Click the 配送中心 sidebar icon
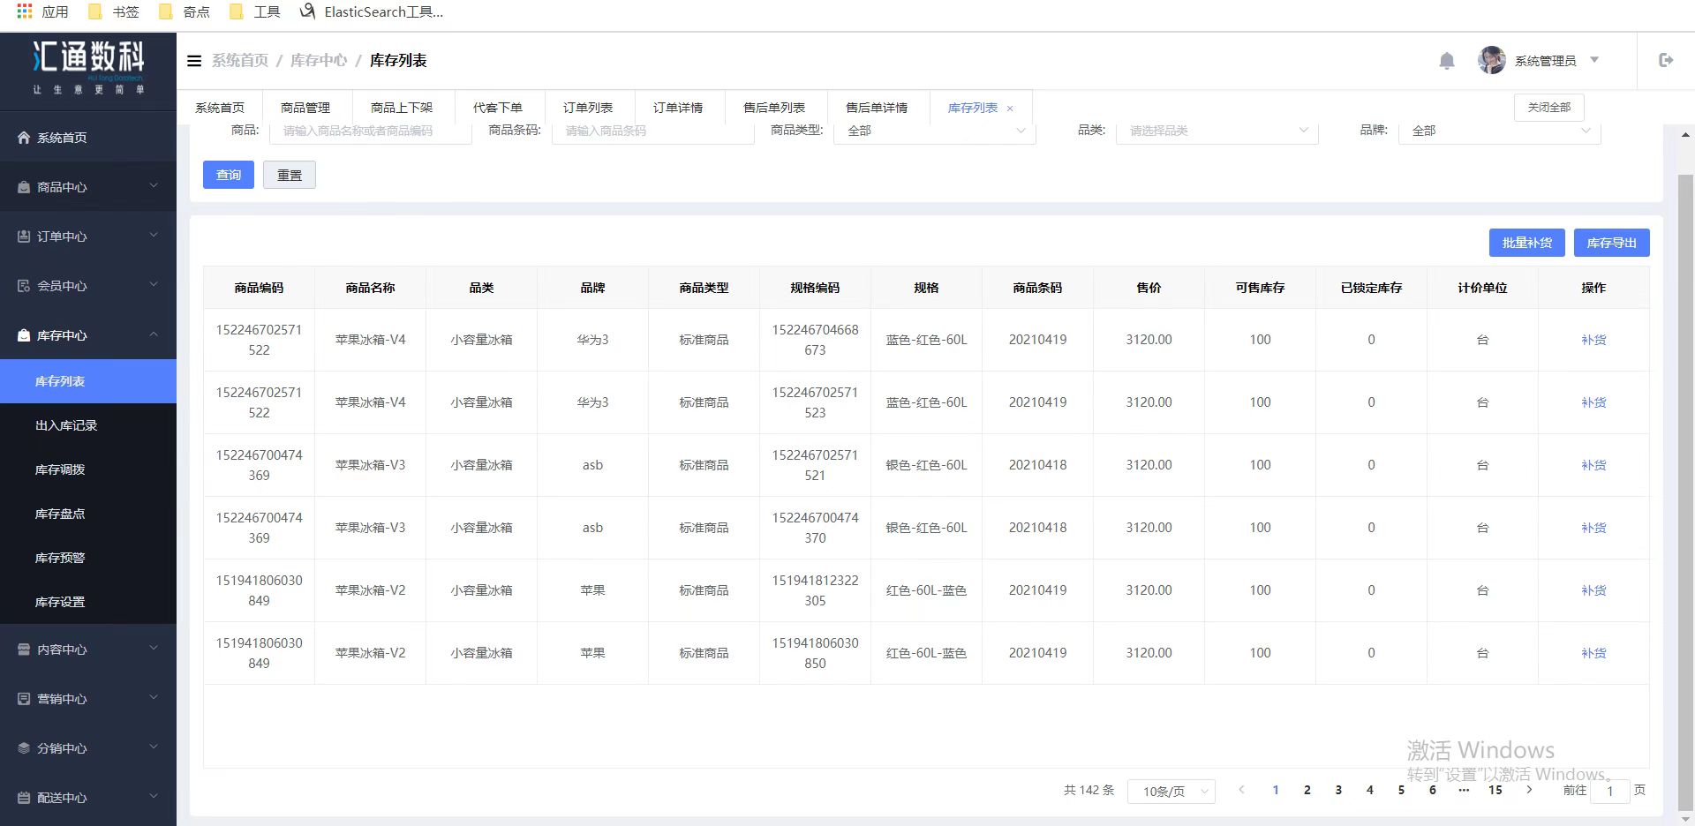Image resolution: width=1695 pixels, height=826 pixels. pyautogui.click(x=24, y=798)
